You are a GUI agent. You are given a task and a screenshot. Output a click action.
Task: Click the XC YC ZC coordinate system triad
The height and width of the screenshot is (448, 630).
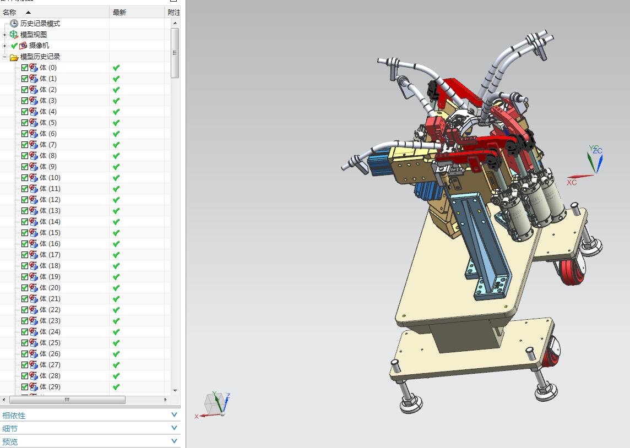585,165
